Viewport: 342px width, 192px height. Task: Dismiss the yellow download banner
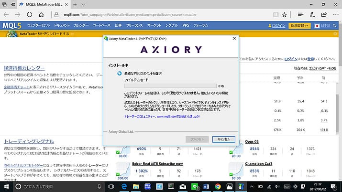point(335,34)
